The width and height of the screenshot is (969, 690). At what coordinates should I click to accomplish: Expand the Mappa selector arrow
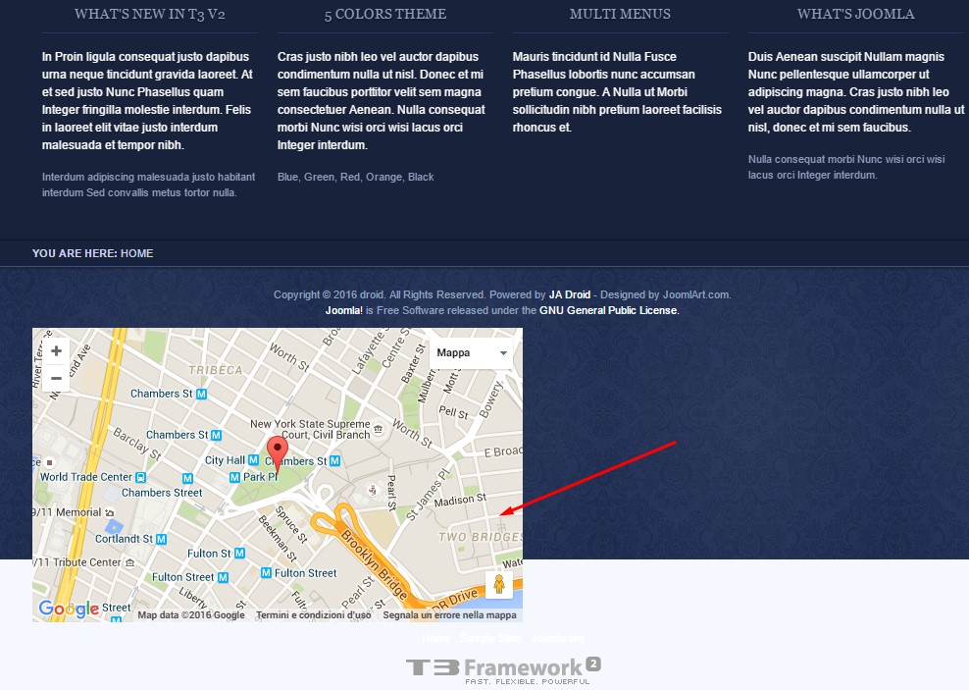pyautogui.click(x=503, y=352)
